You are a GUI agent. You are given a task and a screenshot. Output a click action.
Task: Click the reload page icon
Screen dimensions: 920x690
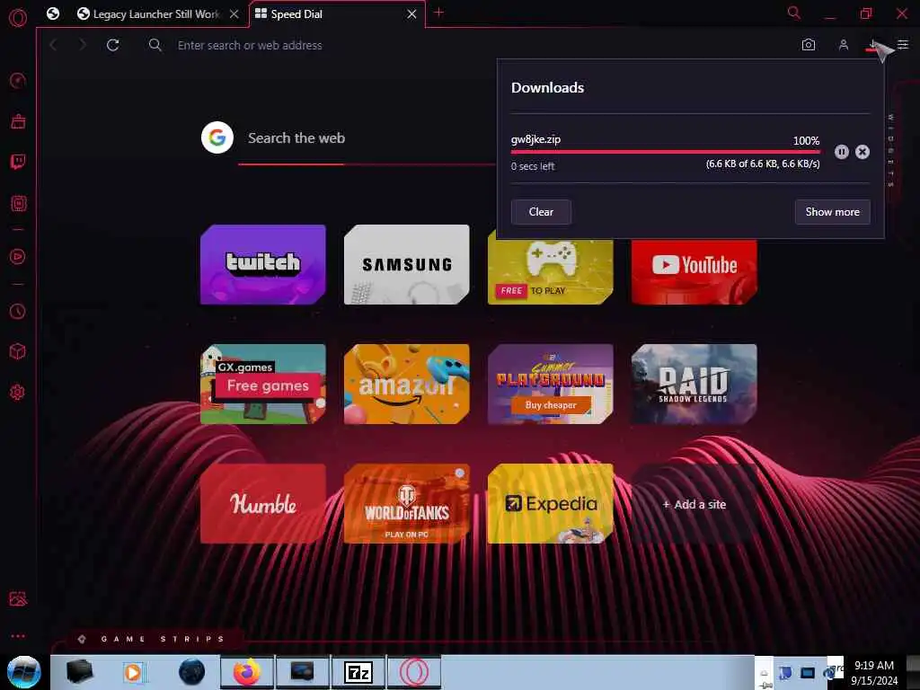coord(112,45)
